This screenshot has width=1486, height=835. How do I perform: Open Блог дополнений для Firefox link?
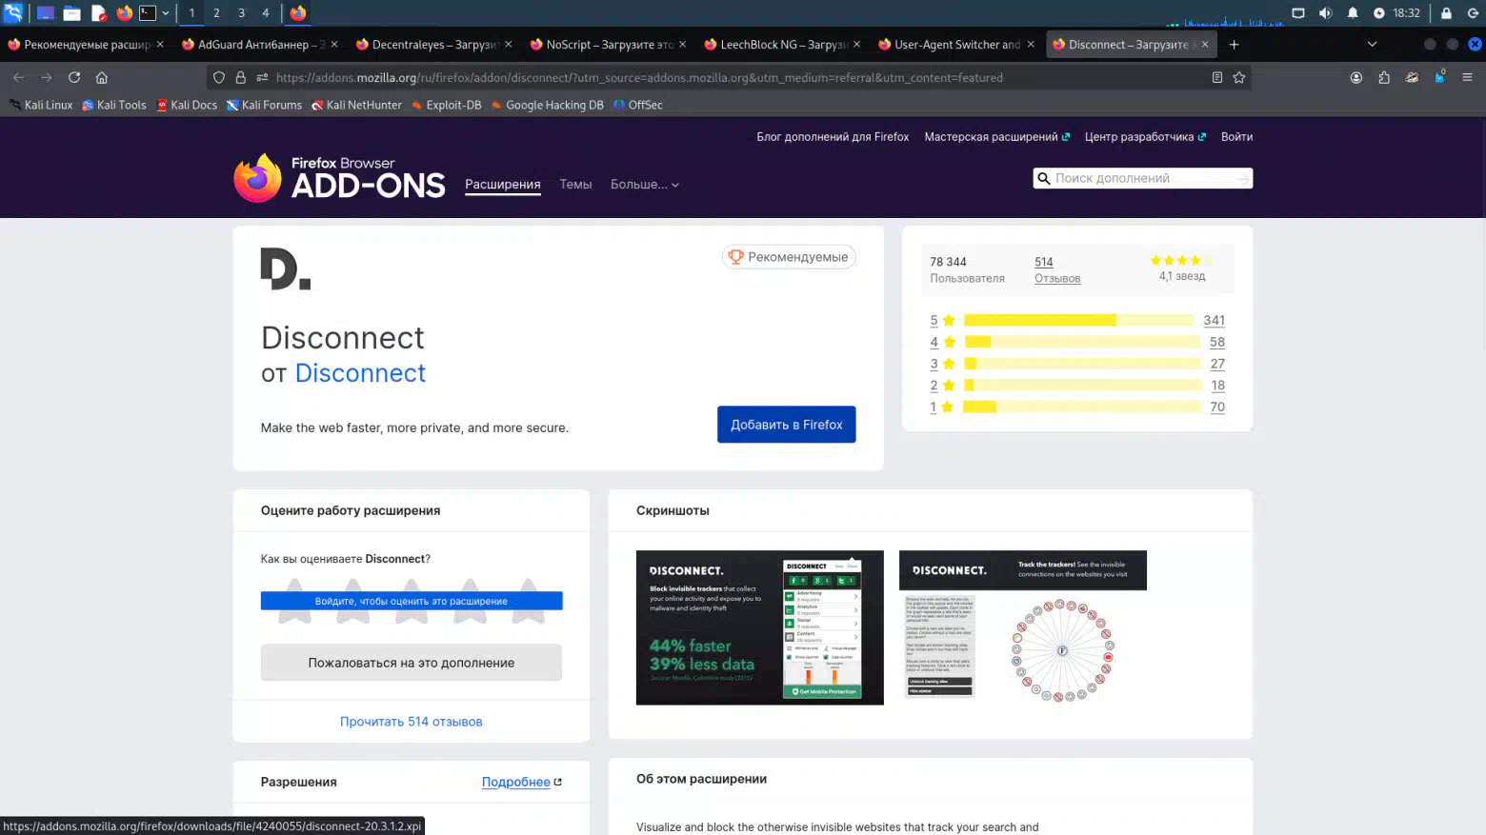(833, 137)
